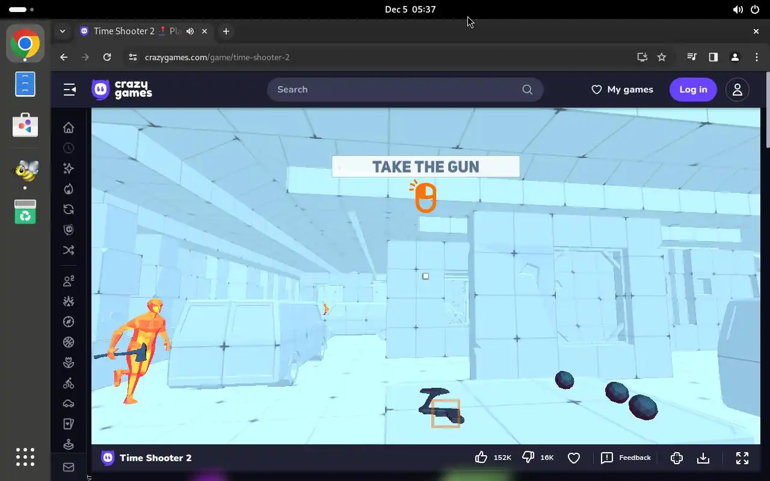The width and height of the screenshot is (770, 481).
Task: Open Action games explosion icon
Action: pos(69,301)
